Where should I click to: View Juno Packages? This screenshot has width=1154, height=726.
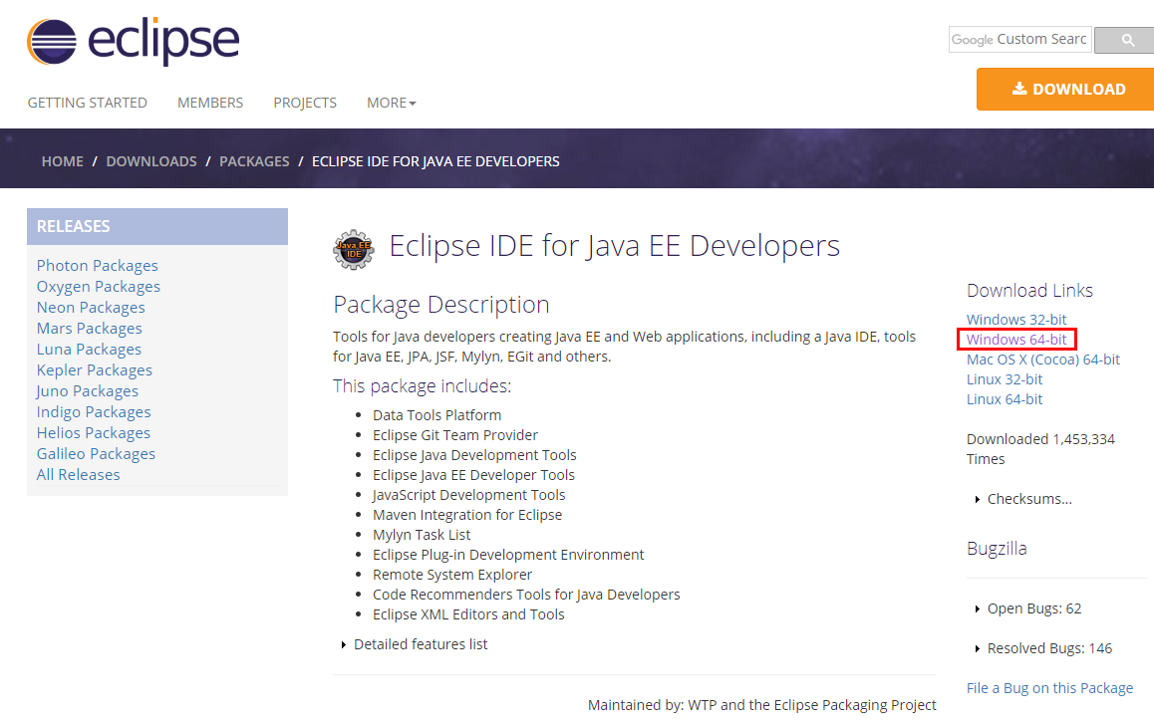(x=88, y=391)
